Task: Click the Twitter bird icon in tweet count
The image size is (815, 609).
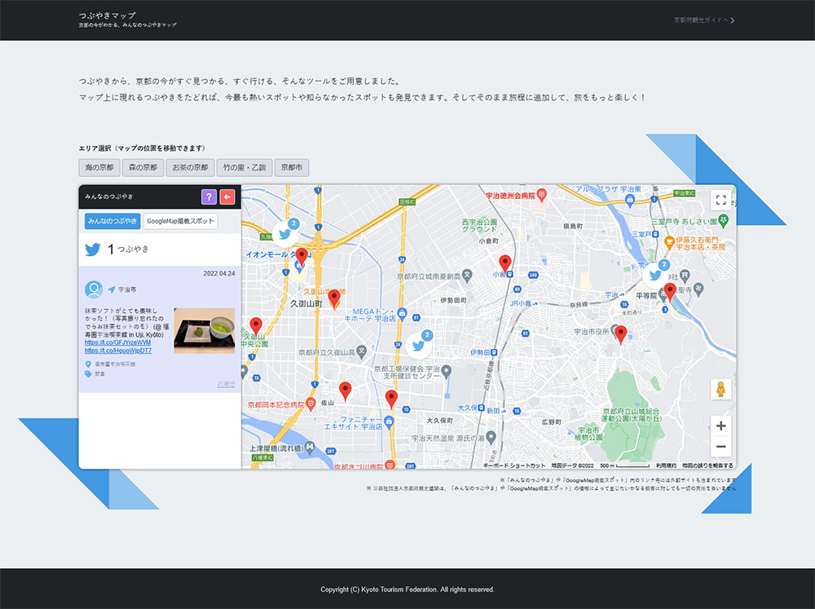Action: tap(93, 249)
